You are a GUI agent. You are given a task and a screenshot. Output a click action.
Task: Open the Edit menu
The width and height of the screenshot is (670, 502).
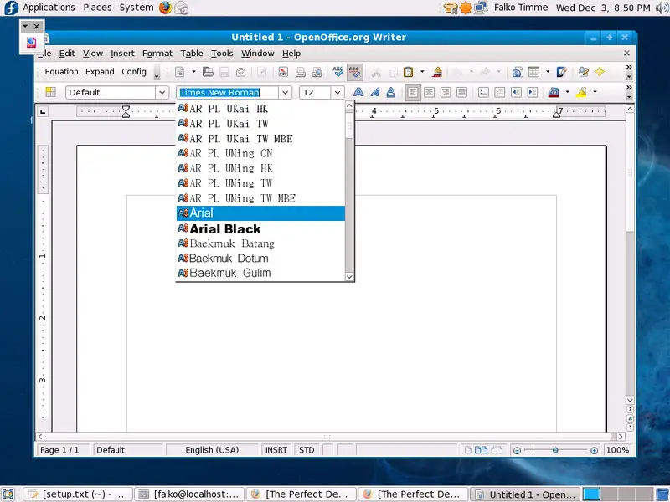[67, 54]
